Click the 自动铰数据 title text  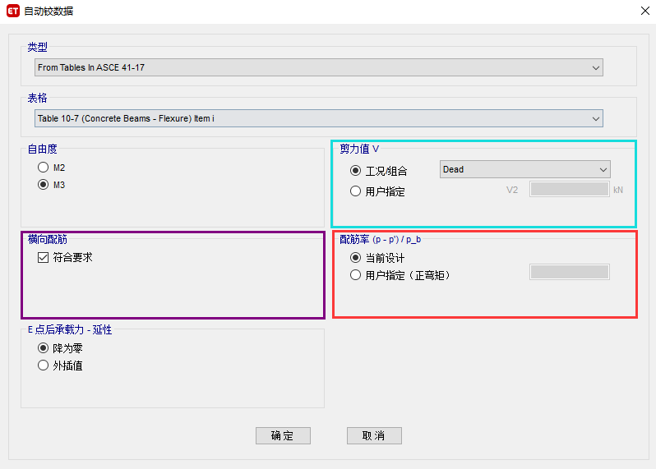49,11
